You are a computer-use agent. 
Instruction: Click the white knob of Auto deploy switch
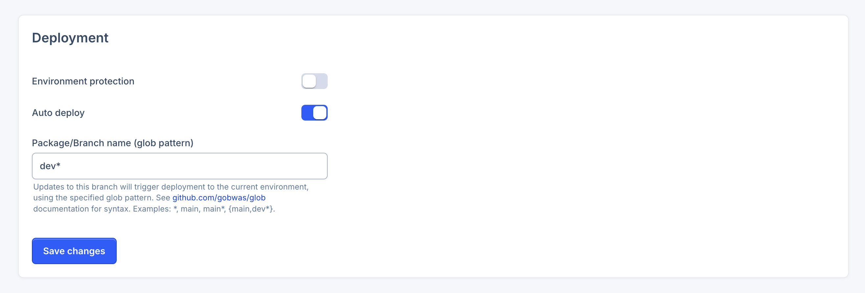point(320,113)
